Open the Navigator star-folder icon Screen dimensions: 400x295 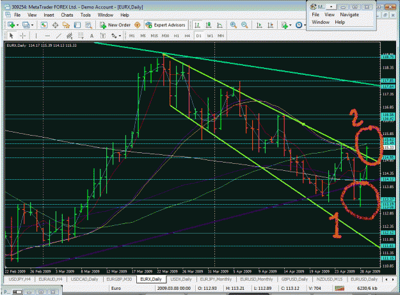[66, 25]
